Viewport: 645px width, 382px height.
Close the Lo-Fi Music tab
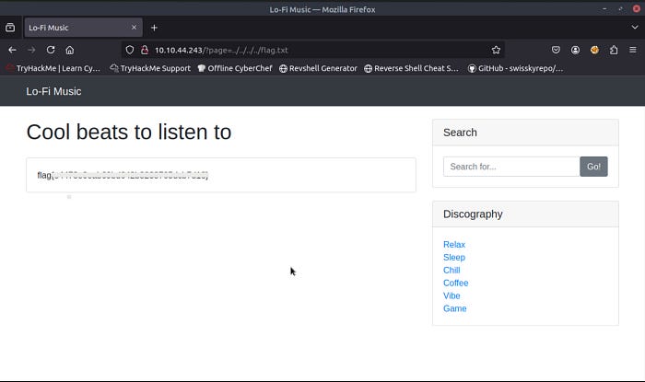click(135, 28)
